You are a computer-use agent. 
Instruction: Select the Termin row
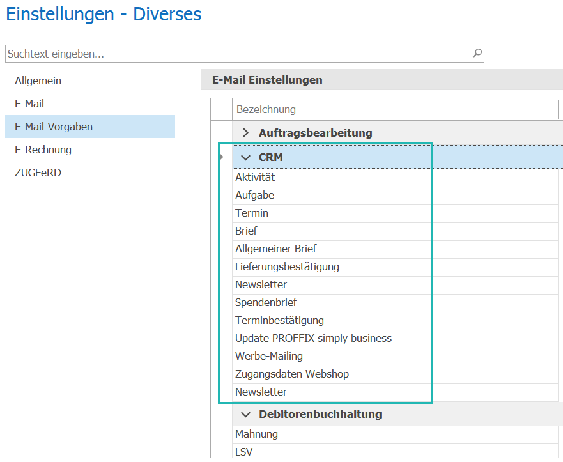tap(395, 213)
